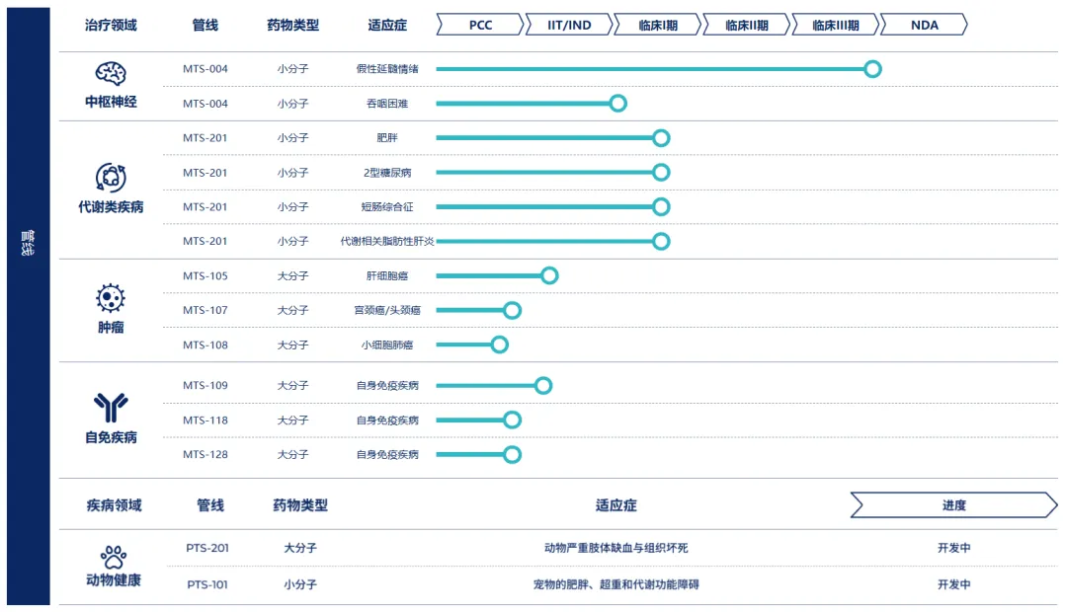Click the paw print icon above 动物健康
Screen dimensions: 1067x612
114,557
